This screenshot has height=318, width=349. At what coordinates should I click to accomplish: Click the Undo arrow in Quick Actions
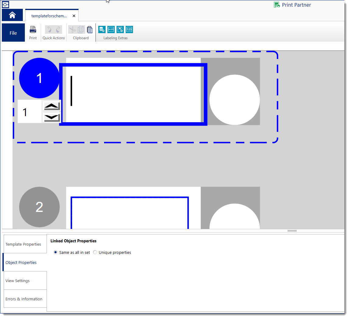click(x=49, y=29)
